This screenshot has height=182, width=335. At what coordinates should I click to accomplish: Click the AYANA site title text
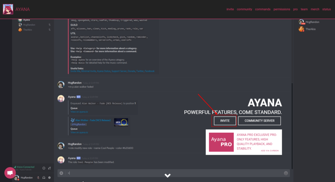pyautogui.click(x=23, y=9)
